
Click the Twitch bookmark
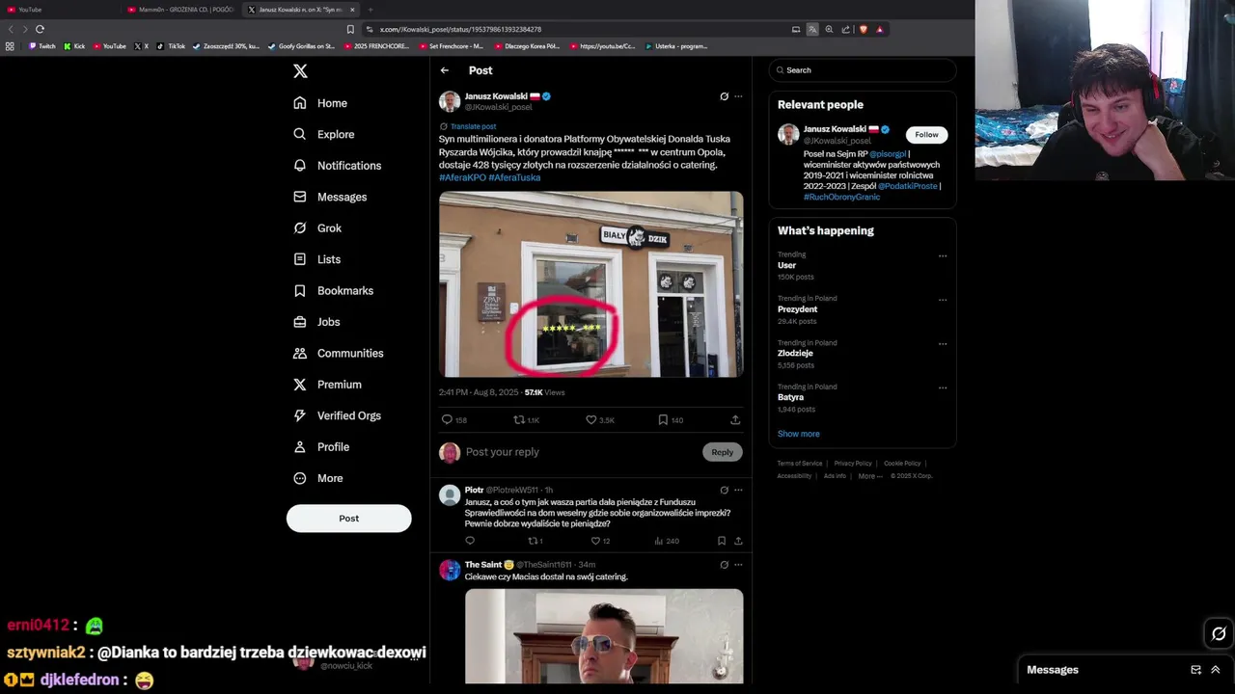[42, 46]
